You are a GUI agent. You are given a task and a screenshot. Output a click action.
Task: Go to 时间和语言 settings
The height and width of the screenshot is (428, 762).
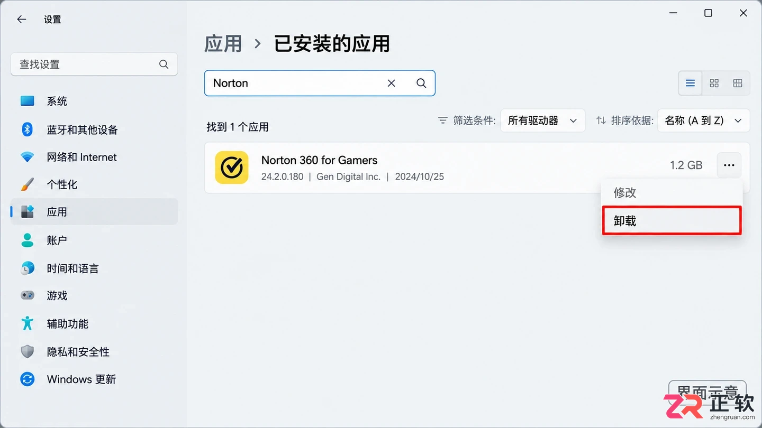pos(94,268)
